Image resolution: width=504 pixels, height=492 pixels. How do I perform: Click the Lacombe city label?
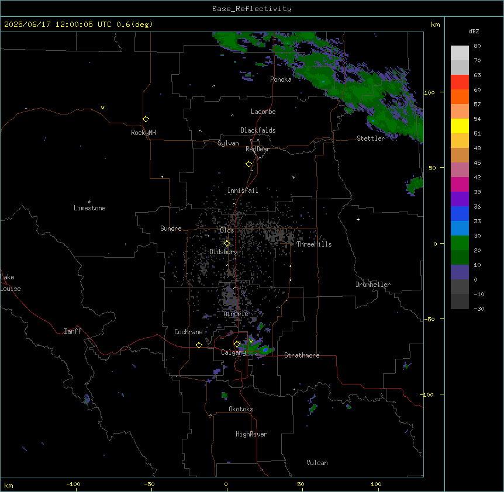pos(263,112)
